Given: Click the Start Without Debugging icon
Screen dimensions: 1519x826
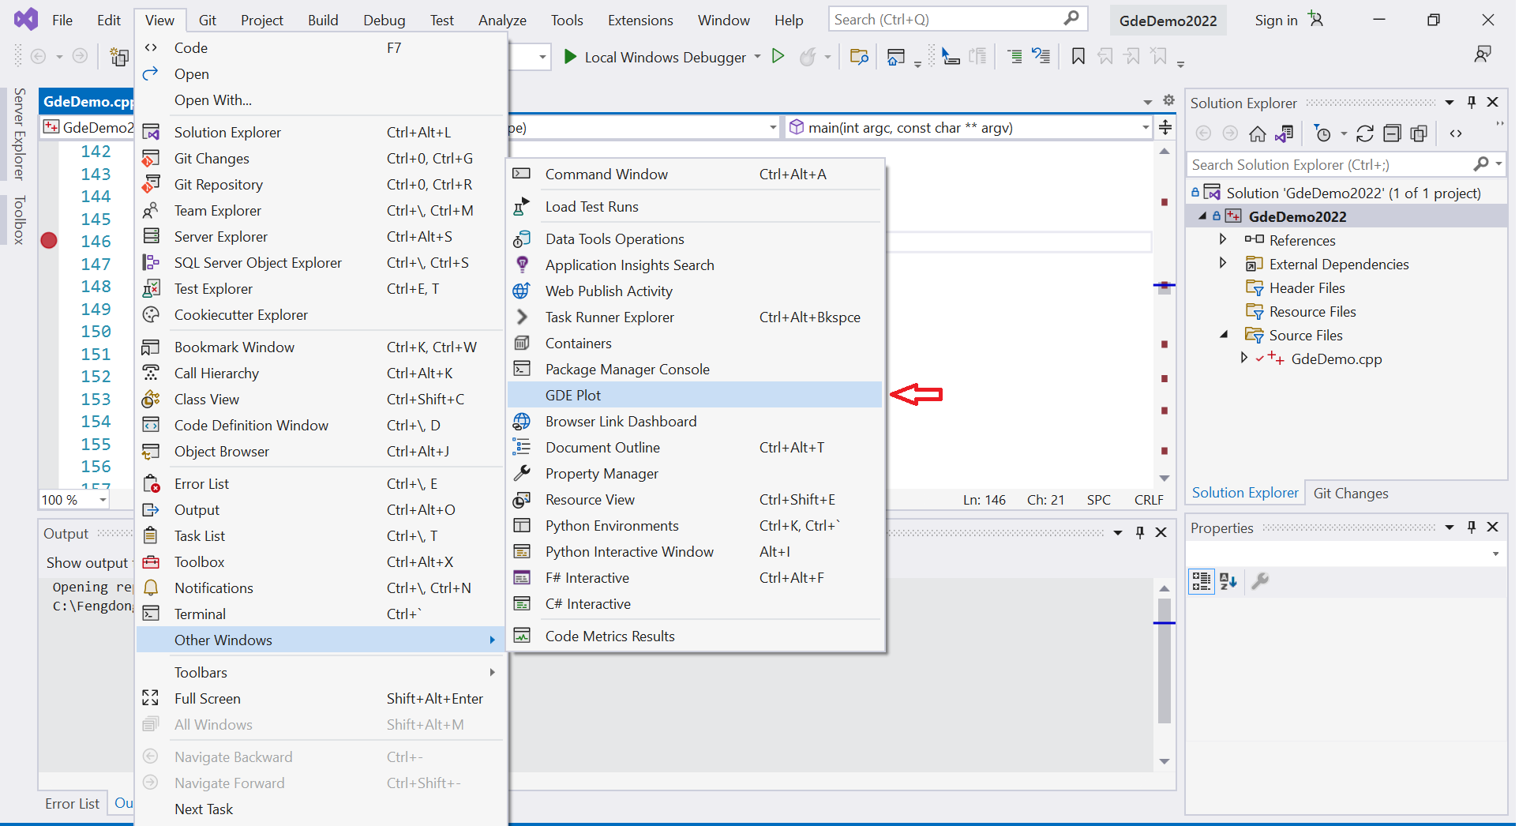Looking at the screenshot, I should click(778, 56).
